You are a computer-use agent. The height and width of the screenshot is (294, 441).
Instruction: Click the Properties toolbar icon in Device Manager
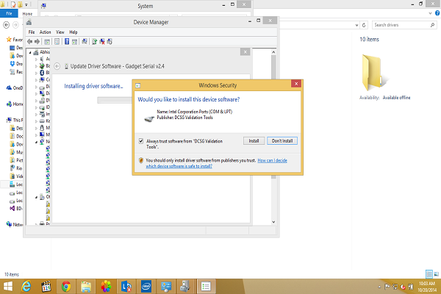click(57, 42)
